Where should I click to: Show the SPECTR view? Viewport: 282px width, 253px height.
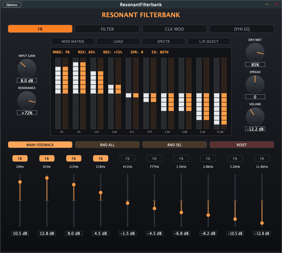tap(164, 41)
